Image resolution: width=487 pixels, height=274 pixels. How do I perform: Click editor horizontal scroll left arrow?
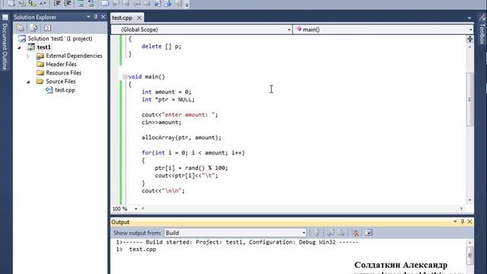click(x=142, y=209)
